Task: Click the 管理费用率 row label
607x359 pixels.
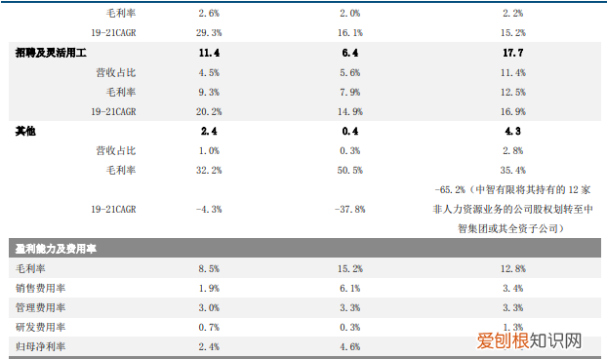Action: [x=41, y=307]
